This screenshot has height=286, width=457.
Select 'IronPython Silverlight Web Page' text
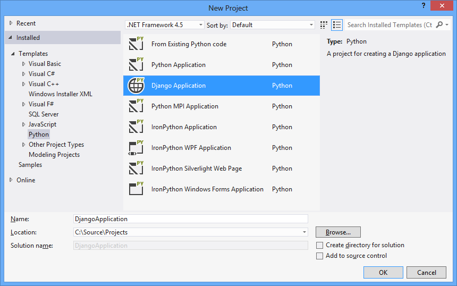click(197, 169)
